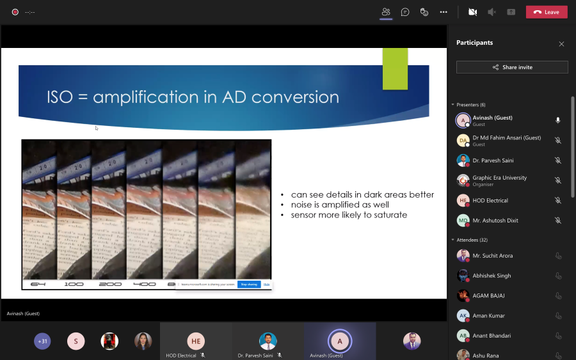The image size is (576, 360).
Task: Click Avinash (Guest) video tile
Action: (340, 341)
